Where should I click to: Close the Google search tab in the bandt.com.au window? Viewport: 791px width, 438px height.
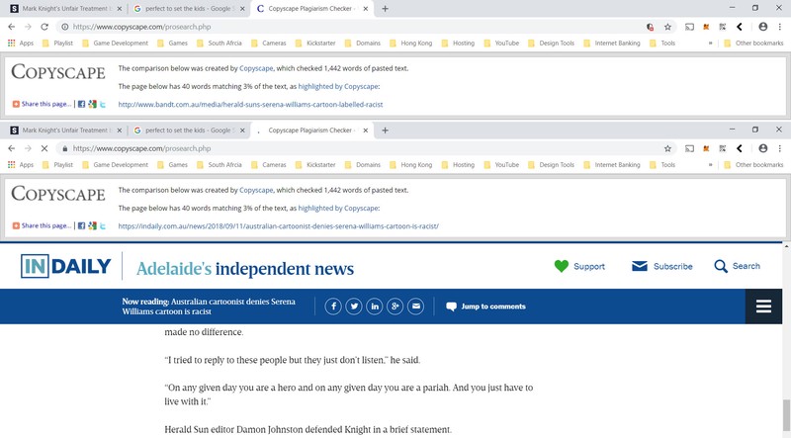(242, 9)
